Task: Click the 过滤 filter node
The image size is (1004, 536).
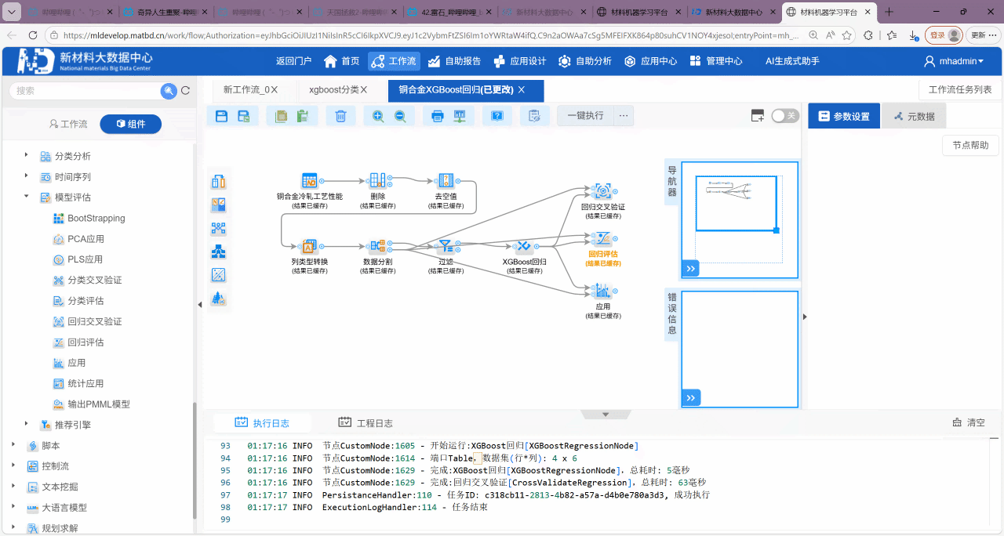Action: click(x=445, y=247)
